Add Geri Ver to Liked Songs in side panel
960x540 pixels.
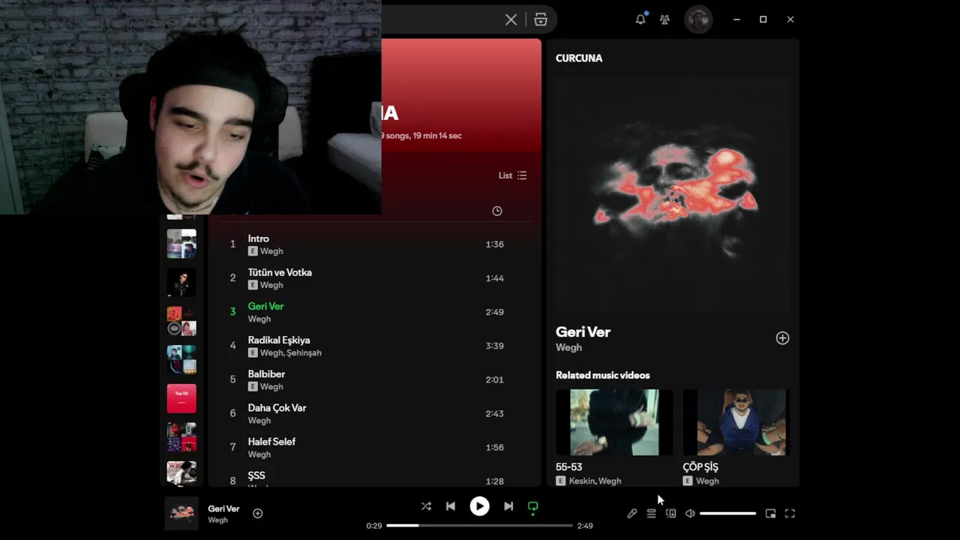782,338
